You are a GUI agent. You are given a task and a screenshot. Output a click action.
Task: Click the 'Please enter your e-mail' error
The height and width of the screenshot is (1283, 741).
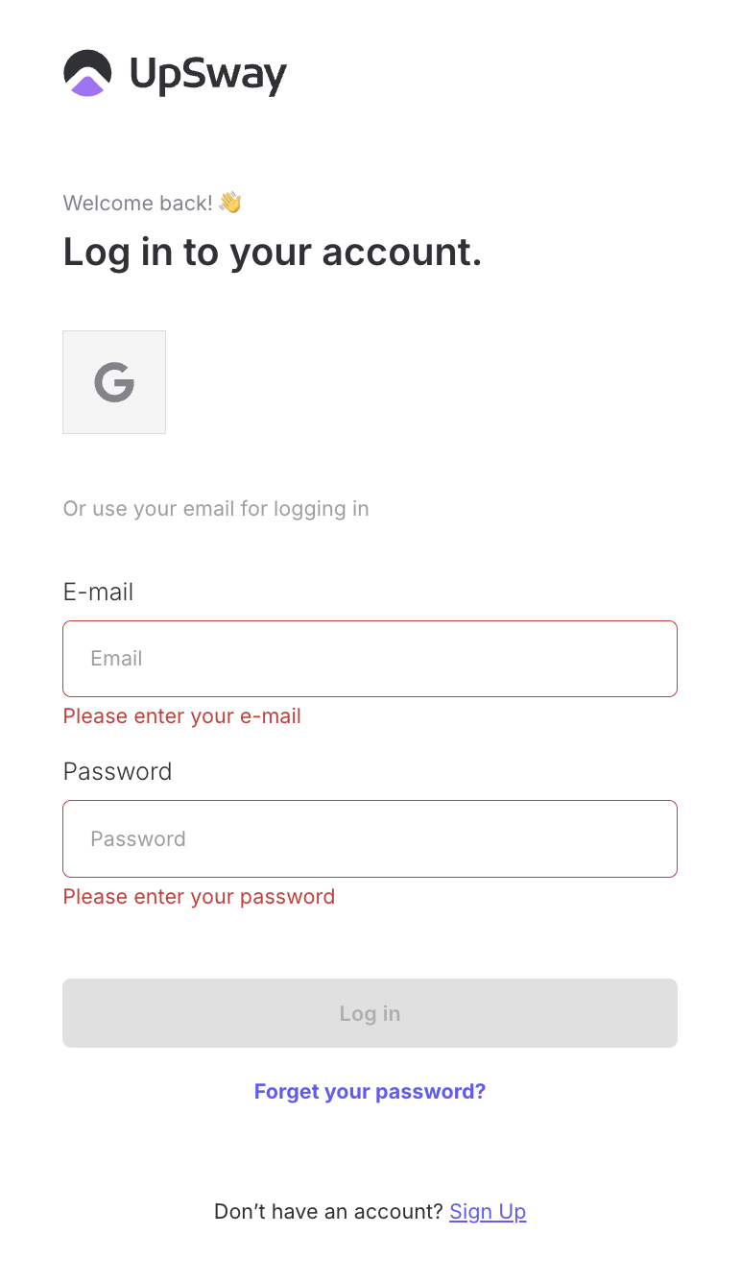pos(182,716)
